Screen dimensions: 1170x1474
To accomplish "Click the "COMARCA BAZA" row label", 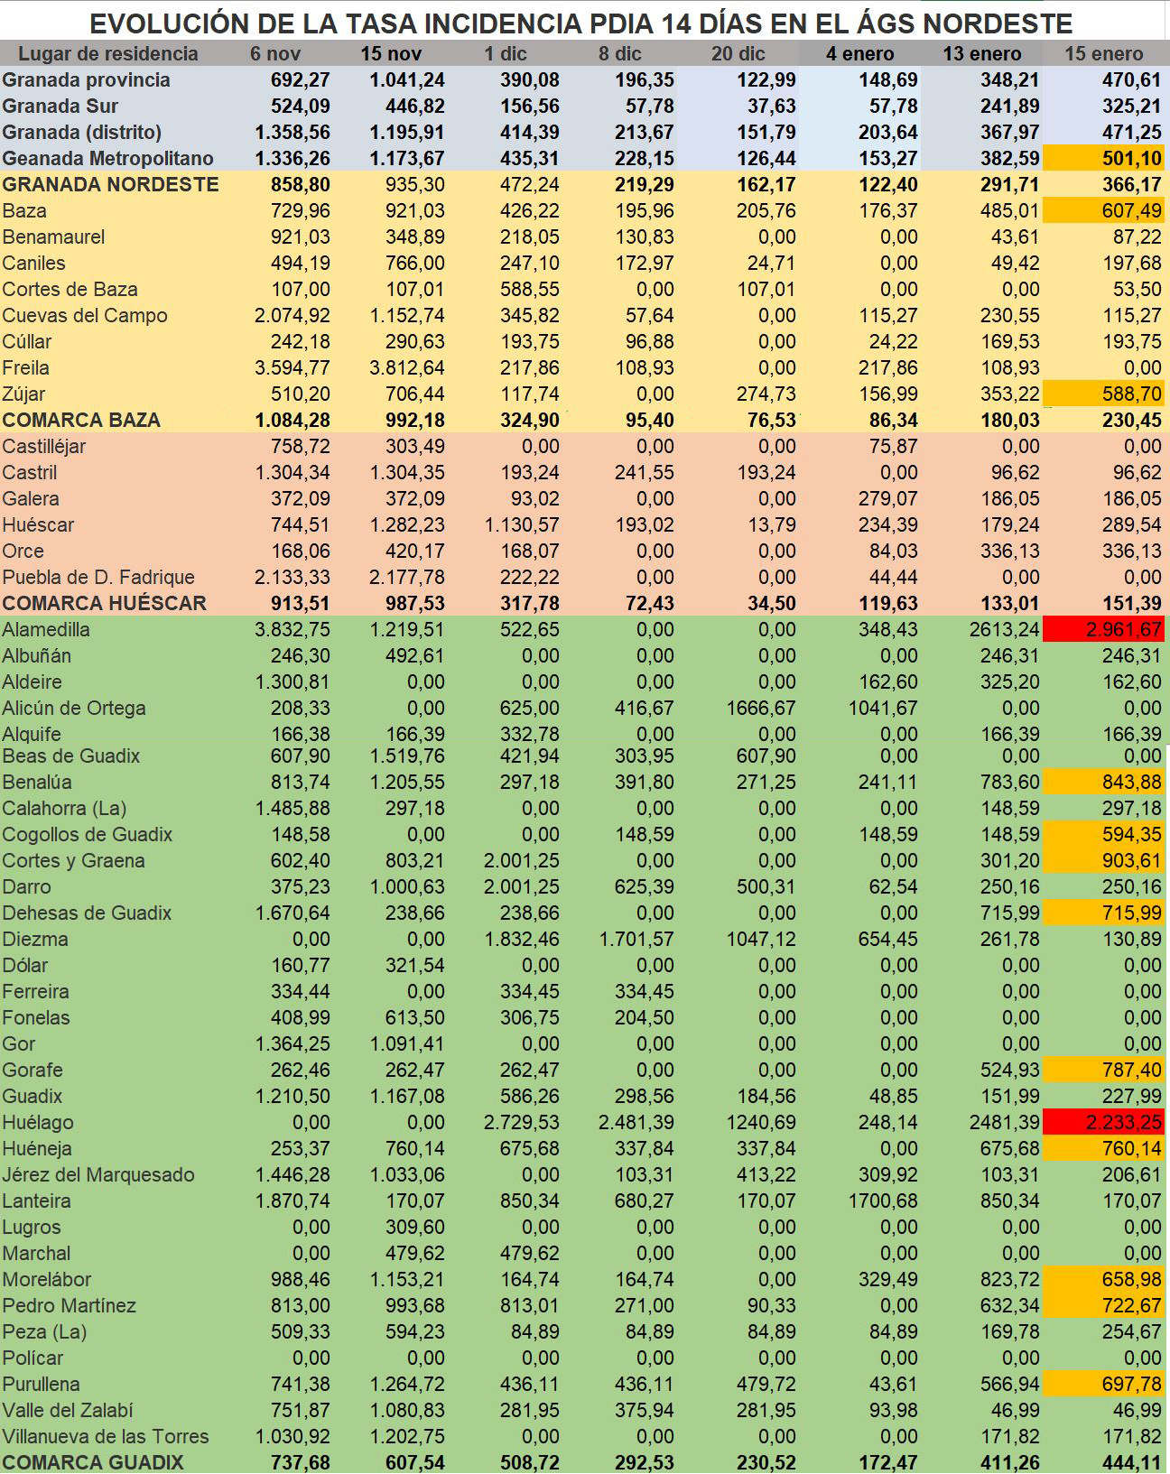I will (81, 421).
